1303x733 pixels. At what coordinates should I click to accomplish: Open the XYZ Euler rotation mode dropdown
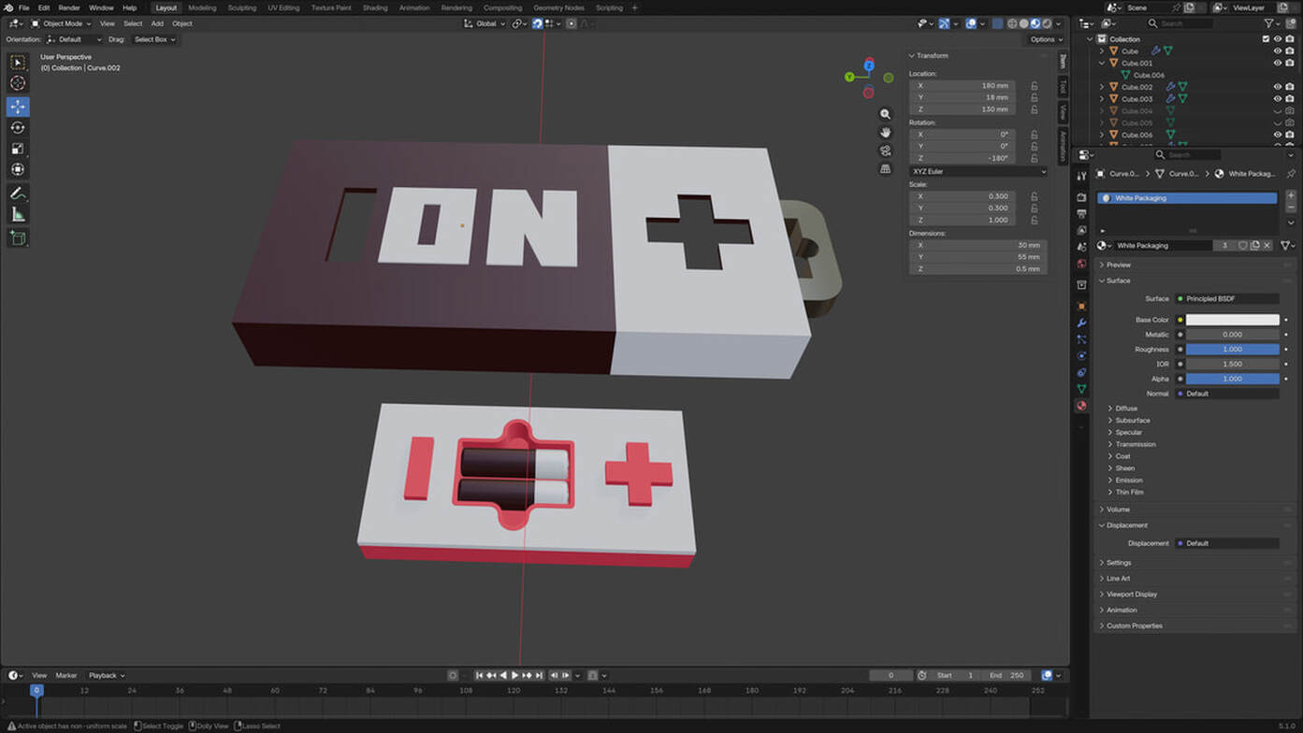coord(977,171)
